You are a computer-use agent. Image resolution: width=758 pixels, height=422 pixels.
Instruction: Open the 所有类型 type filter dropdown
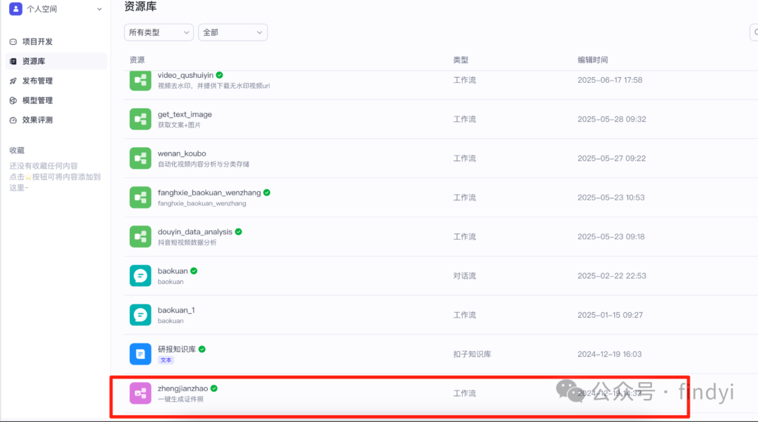[x=159, y=32]
